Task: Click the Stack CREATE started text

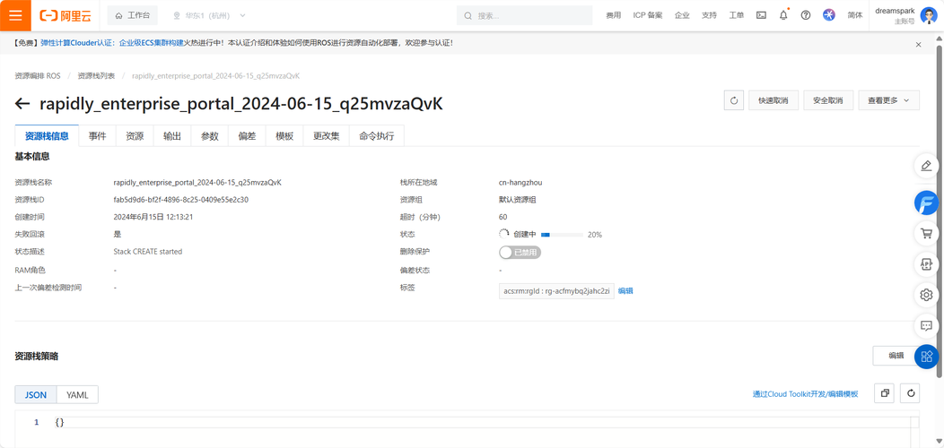Action: tap(147, 252)
